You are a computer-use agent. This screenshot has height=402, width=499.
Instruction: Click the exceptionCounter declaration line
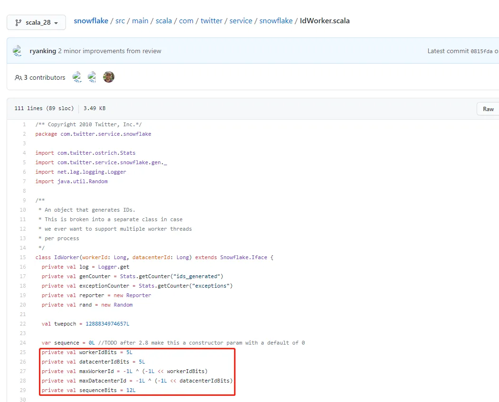(137, 286)
